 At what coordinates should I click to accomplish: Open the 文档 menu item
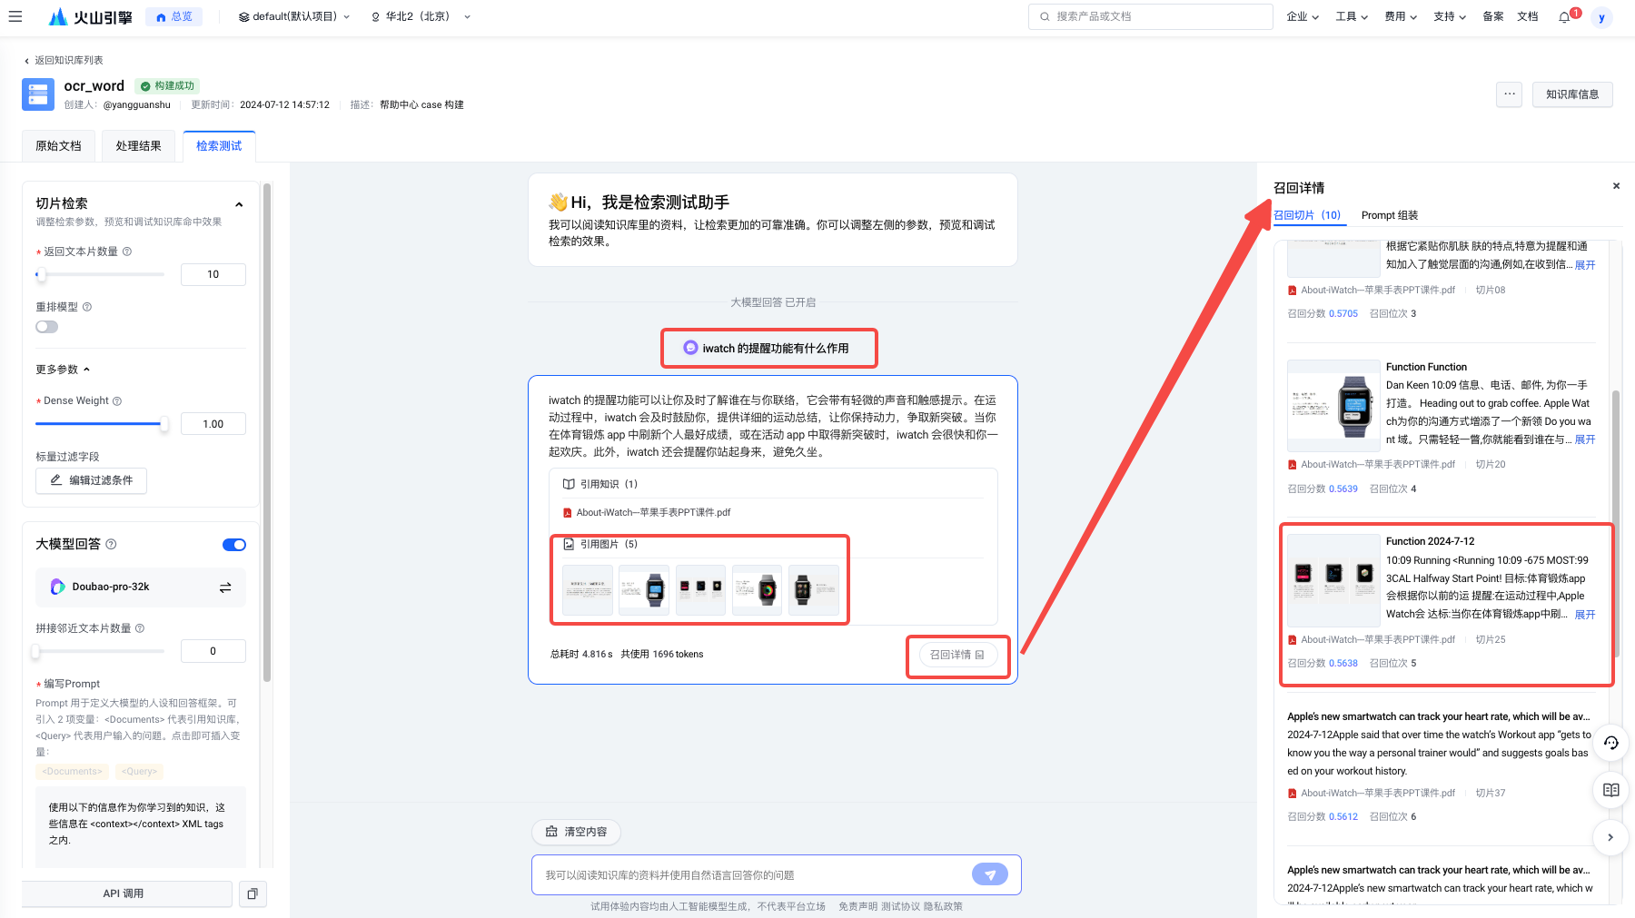pos(1528,16)
